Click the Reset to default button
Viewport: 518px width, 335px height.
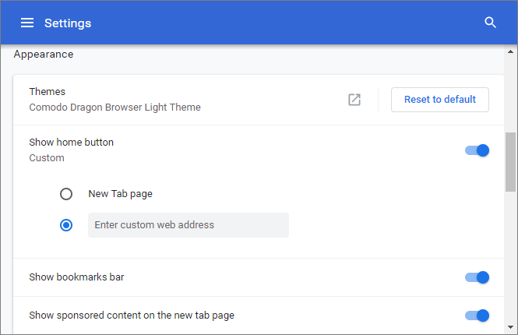pos(439,100)
